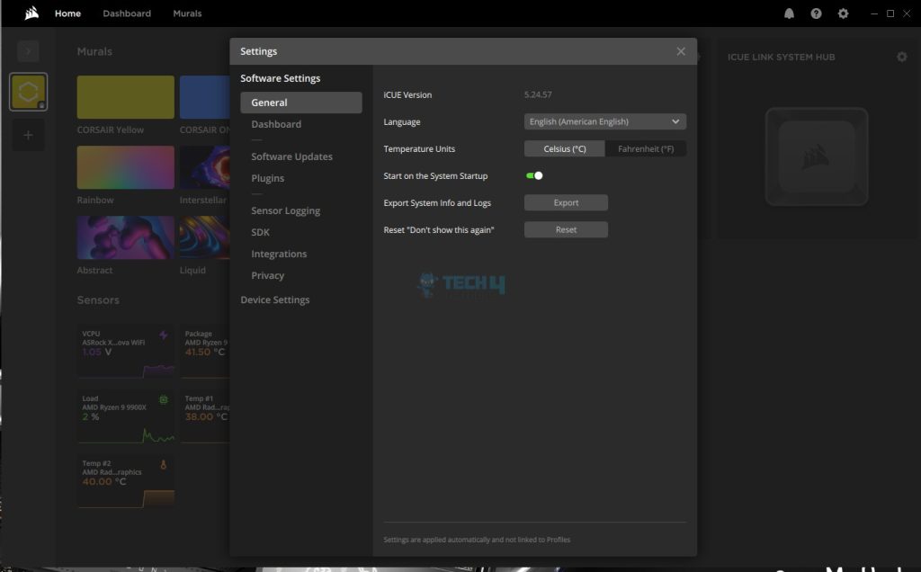Open the settings gear in title bar
Viewport: 921px width, 572px height.
tap(843, 13)
